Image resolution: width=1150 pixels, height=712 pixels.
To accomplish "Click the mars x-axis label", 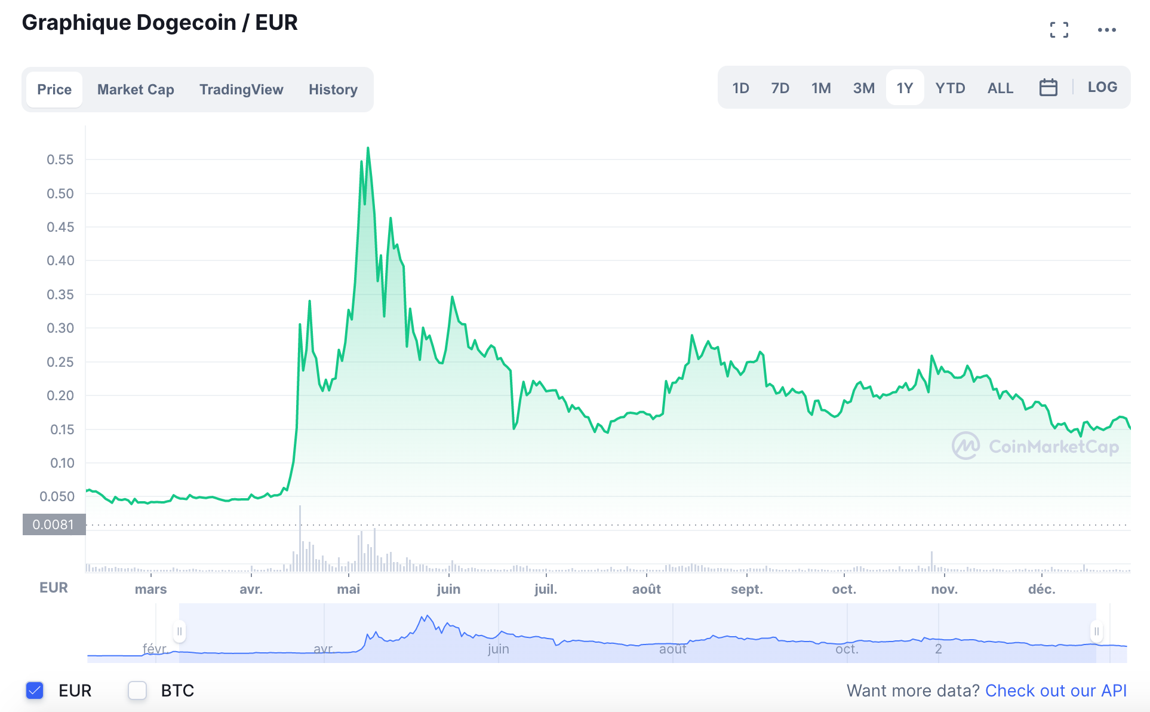I will click(x=150, y=589).
